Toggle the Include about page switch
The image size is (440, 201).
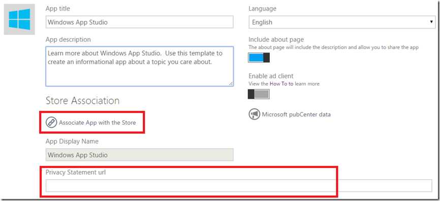coord(259,58)
